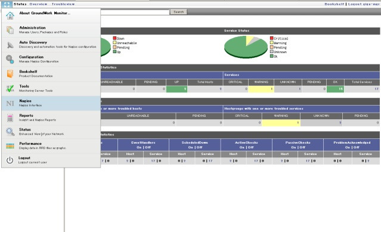The height and width of the screenshot is (232, 381).
Task: Click Hostgroups troubled services WARNING value
Action: click(281, 123)
